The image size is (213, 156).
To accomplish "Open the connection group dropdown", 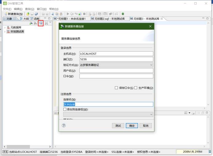I will pos(108,114).
